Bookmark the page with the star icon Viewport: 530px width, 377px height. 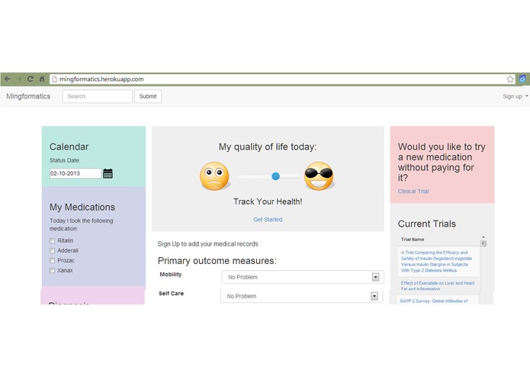(510, 79)
